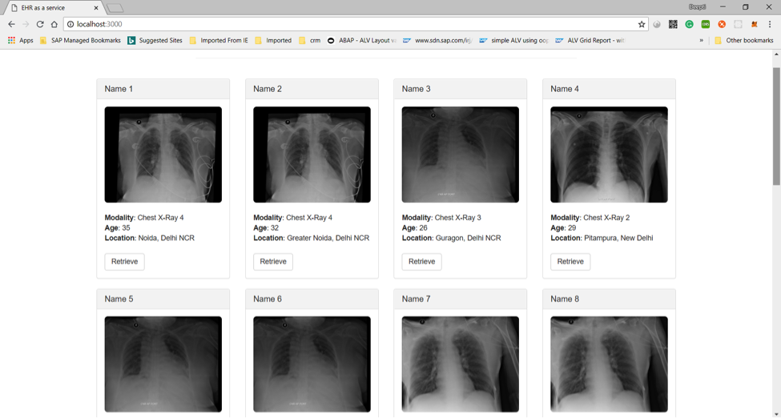This screenshot has width=781, height=418.
Task: Click the Name 8 card header
Action: [x=609, y=299]
